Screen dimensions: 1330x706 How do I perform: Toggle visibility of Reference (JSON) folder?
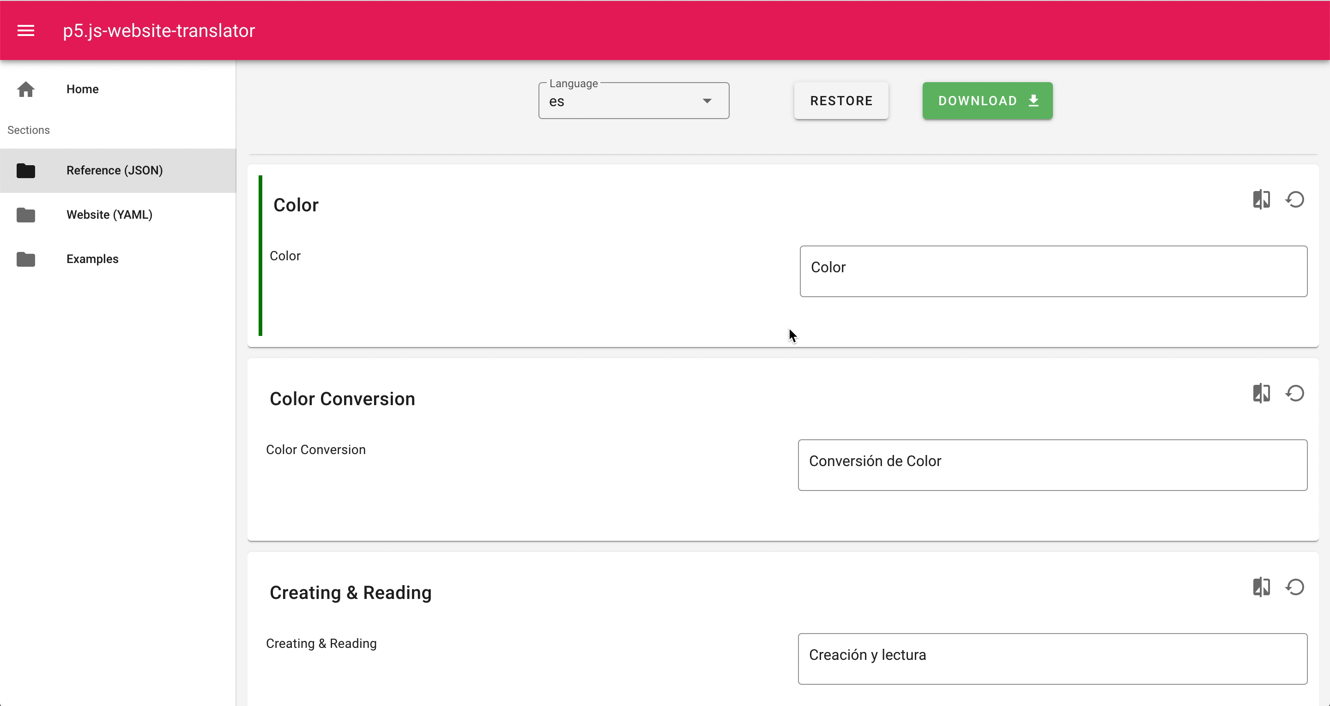(25, 170)
